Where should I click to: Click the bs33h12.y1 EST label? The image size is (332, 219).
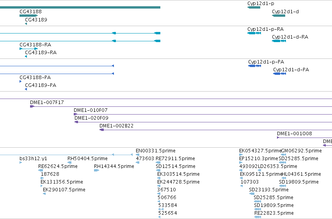point(33,159)
